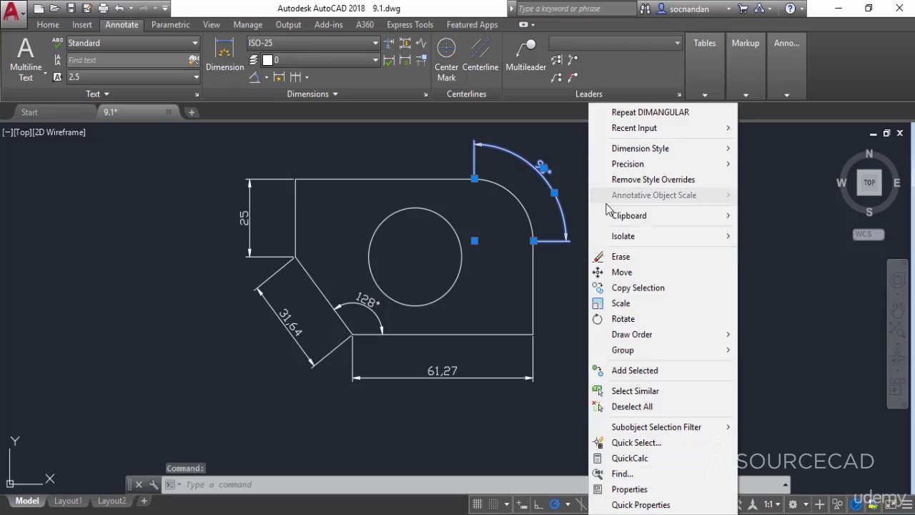Click the Plot printer icon
The image size is (915, 515).
point(103,9)
